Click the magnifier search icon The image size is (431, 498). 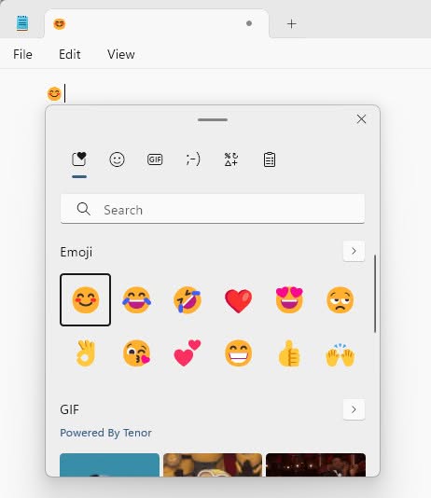point(84,209)
